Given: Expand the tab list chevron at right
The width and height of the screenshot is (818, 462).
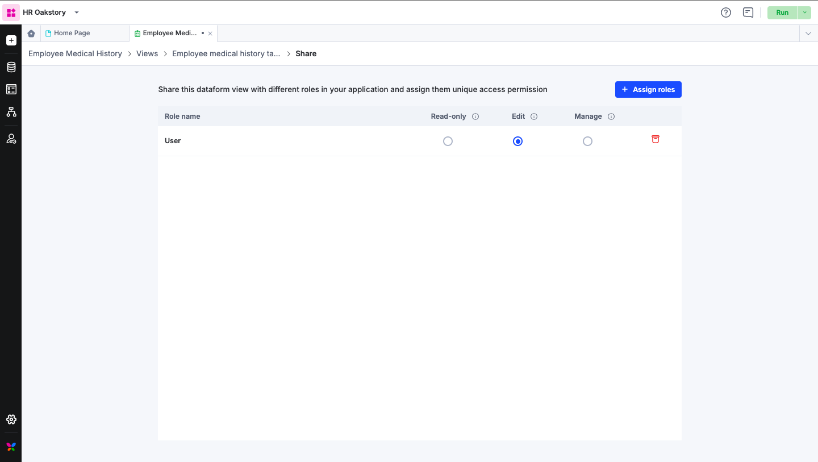Looking at the screenshot, I should pos(808,34).
